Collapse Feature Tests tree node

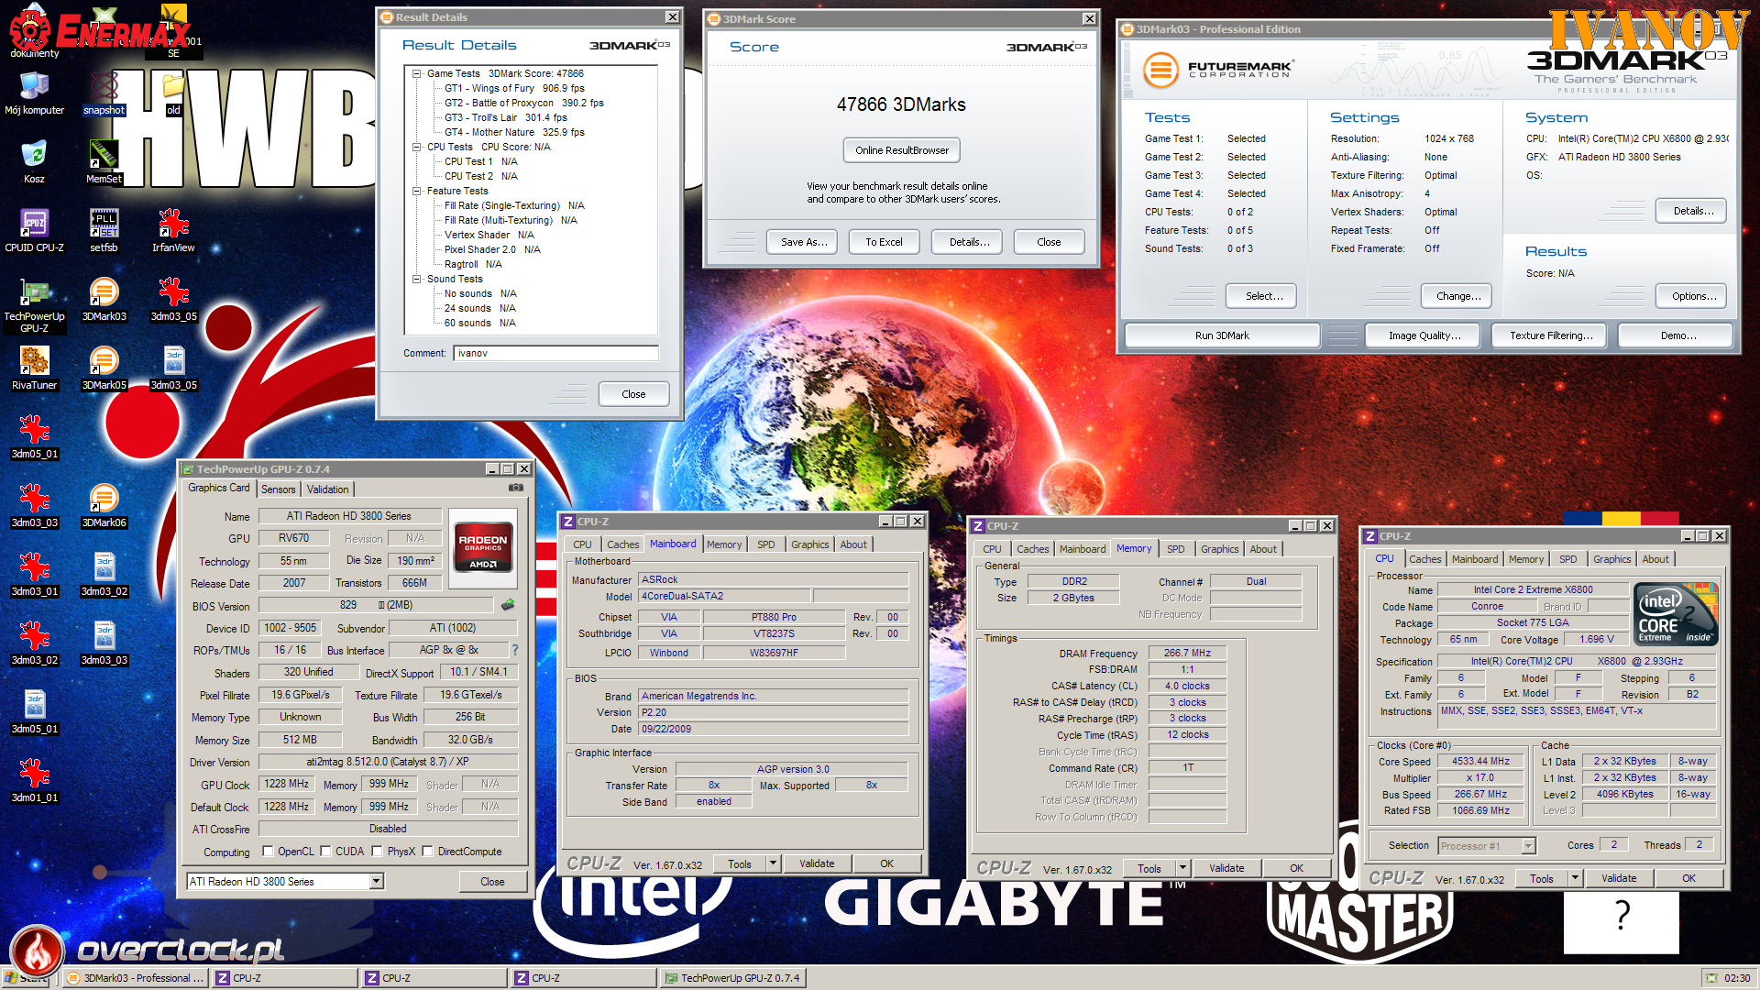tap(416, 191)
